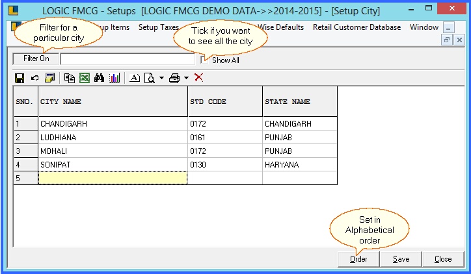The image size is (471, 274).
Task: Click the red X delete icon
Action: (198, 78)
